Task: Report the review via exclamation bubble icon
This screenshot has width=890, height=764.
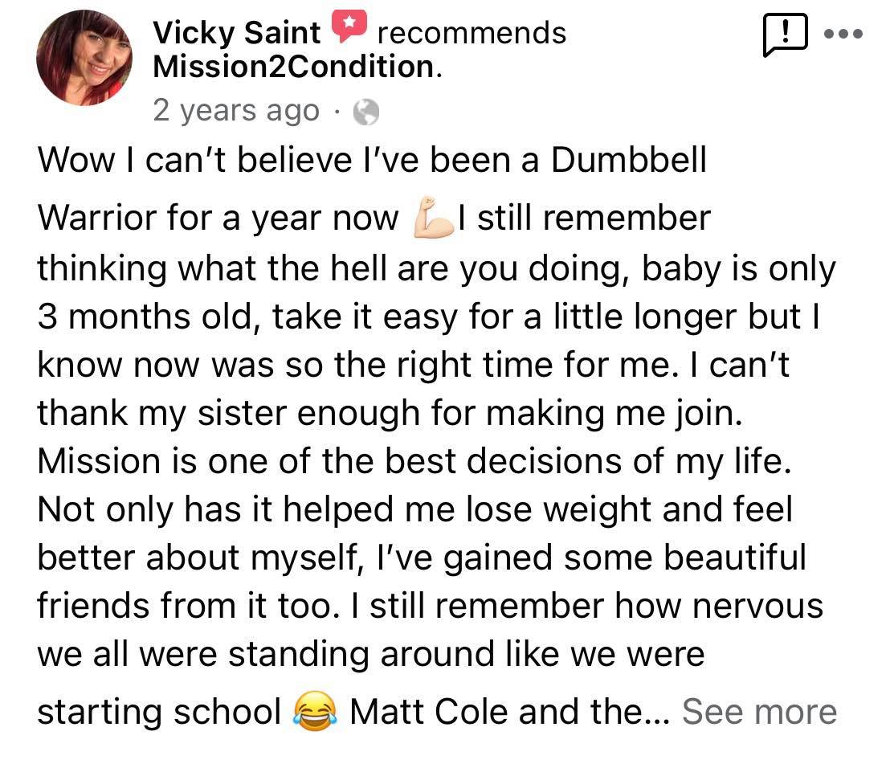Action: [x=786, y=35]
